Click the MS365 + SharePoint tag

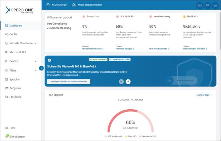[98, 59]
